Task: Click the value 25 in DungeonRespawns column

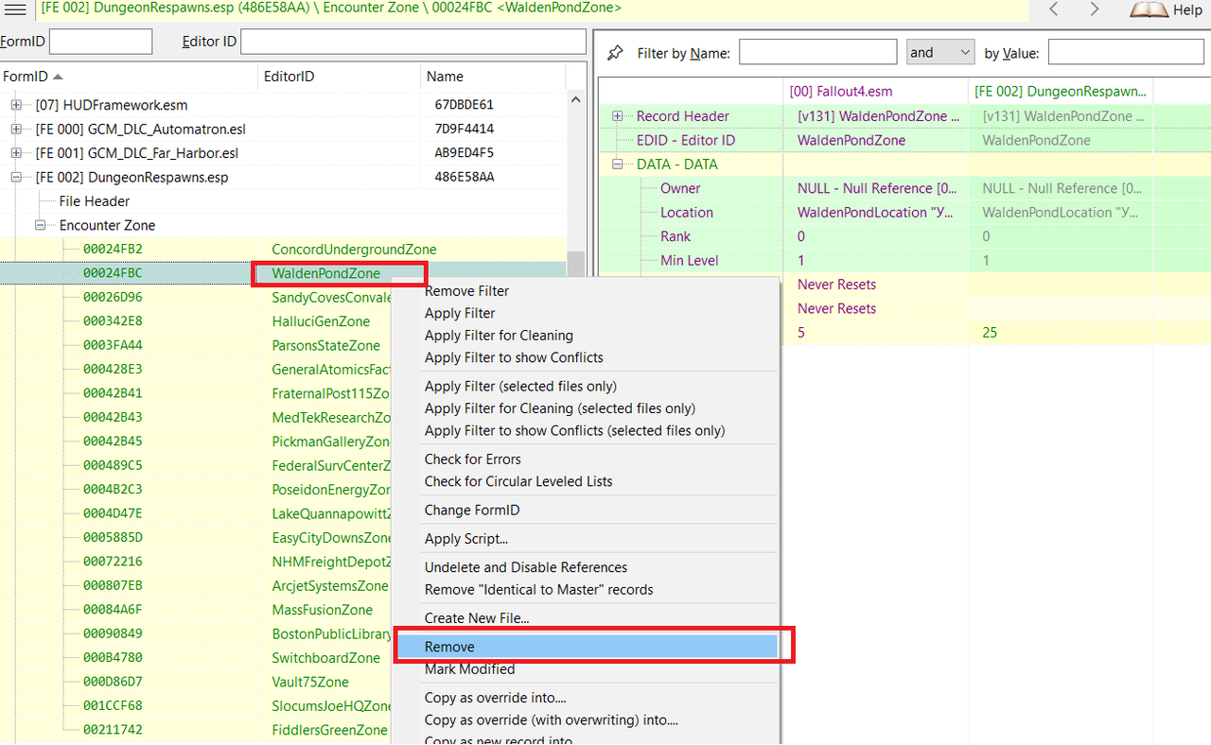Action: (x=990, y=333)
